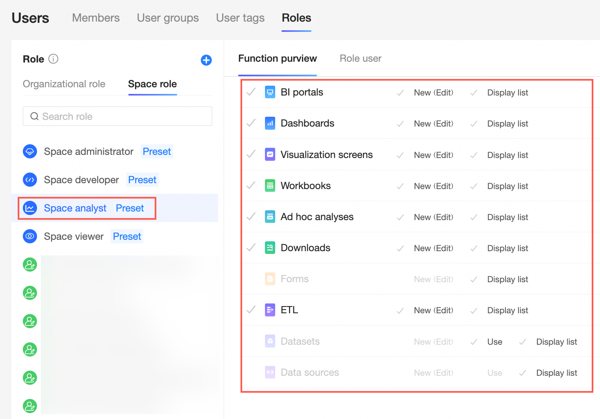Open the Role user tab
Screen dimensions: 600x419
361,59
